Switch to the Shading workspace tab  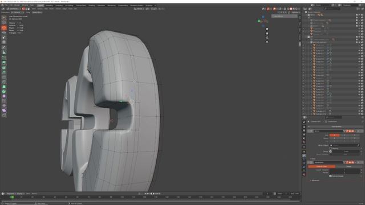click(91, 5)
